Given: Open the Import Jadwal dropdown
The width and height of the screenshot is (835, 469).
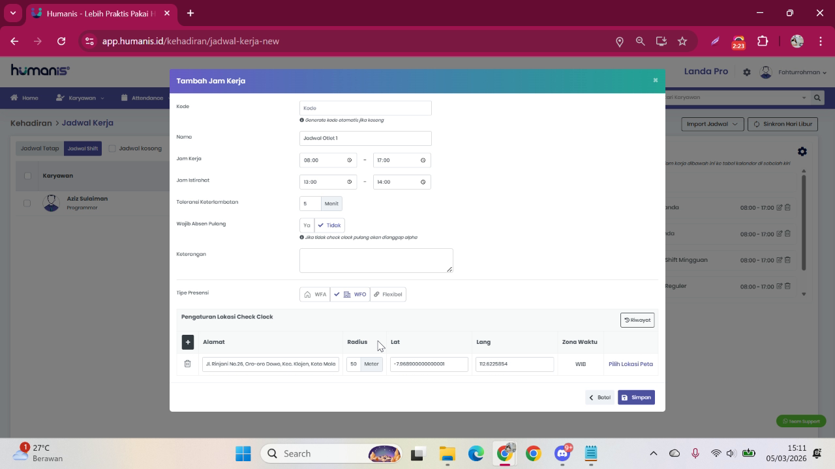Looking at the screenshot, I should tap(712, 124).
